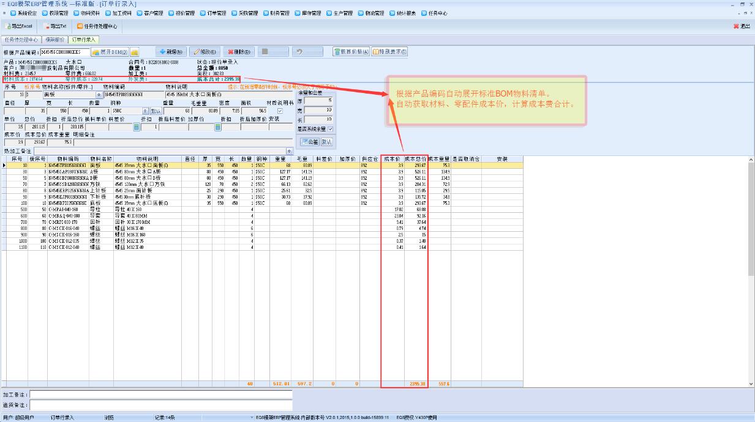Click the 余量 厚 input field
The width and height of the screenshot is (755, 422).
[319, 100]
